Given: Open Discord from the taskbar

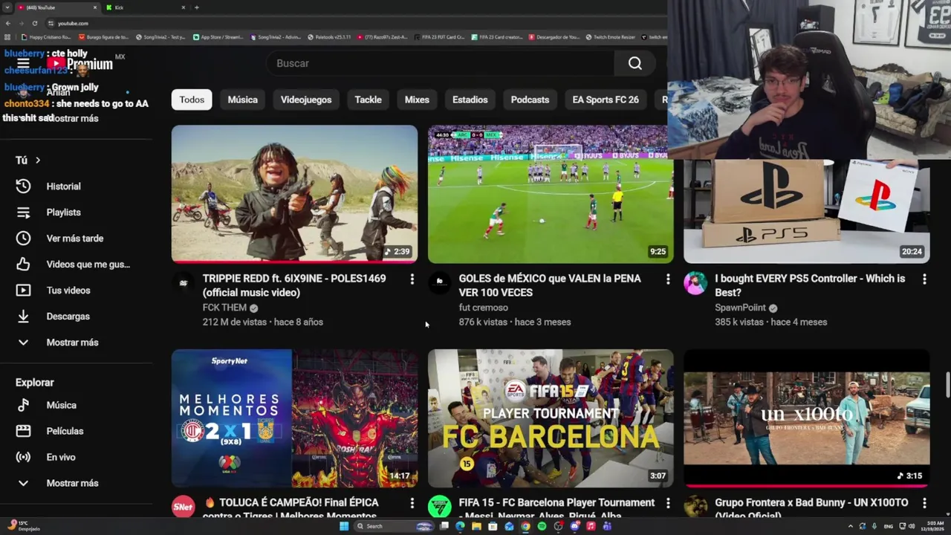Looking at the screenshot, I should 574,526.
